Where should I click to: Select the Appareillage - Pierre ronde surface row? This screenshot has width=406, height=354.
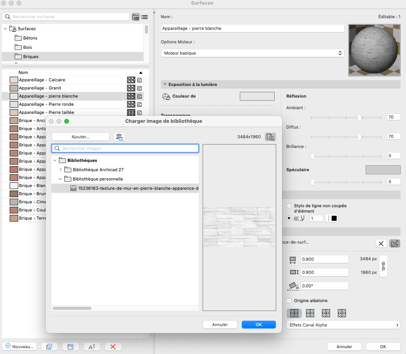click(x=72, y=104)
